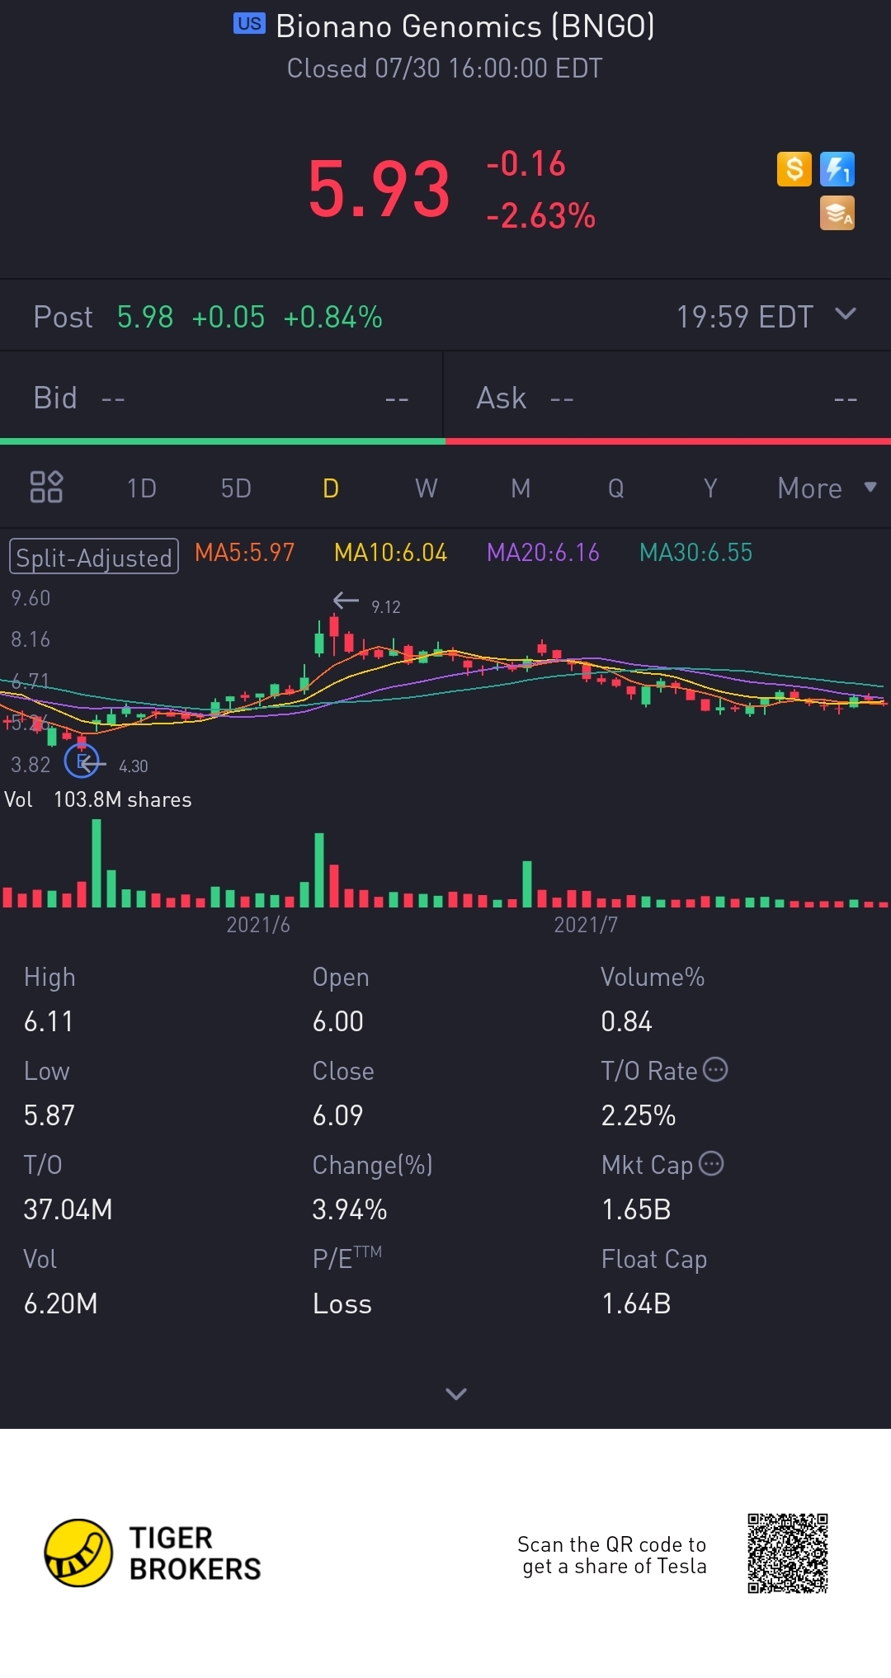Tap the High value 6.11
The height and width of the screenshot is (1678, 891).
49,1022
